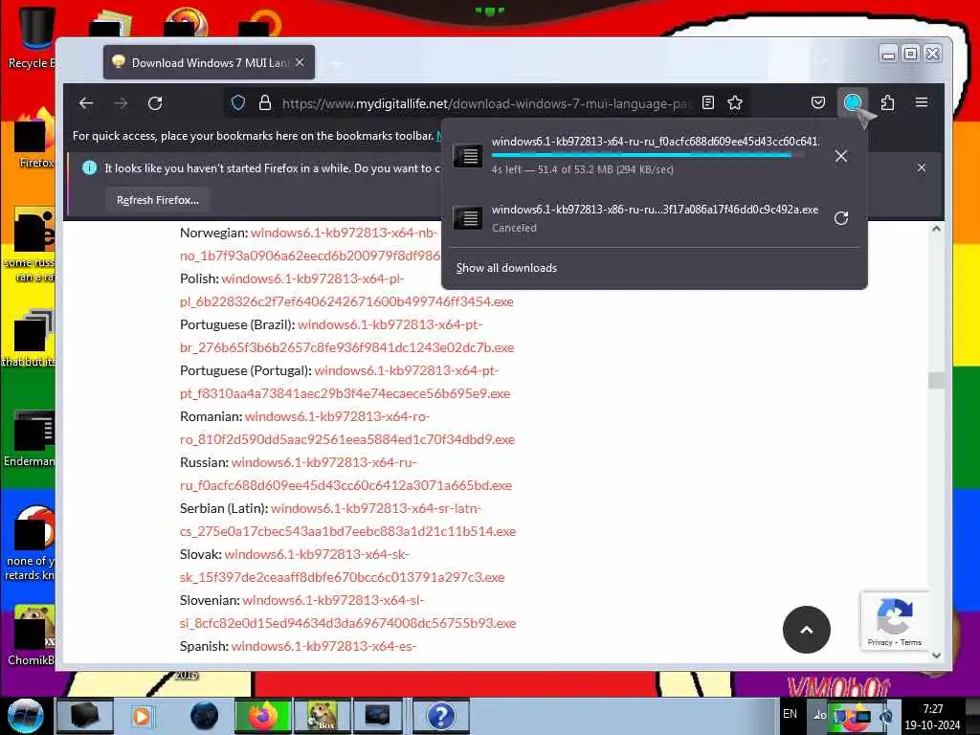Download the Russian x64-ru-ru language pack

point(346,474)
